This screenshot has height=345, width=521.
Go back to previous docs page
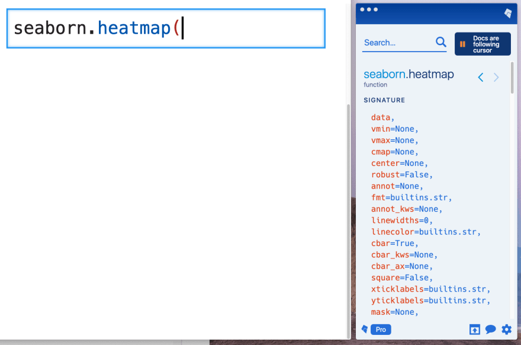click(x=481, y=78)
